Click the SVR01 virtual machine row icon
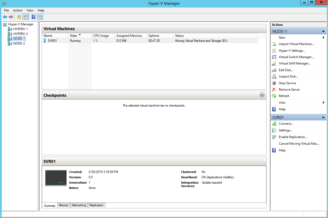Screen dimensions: 328x218 (x=45, y=41)
